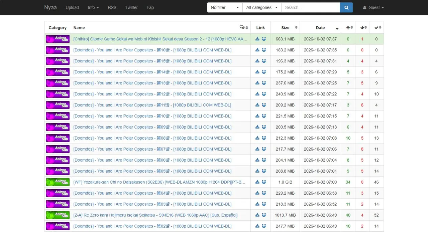This screenshot has height=232, width=428.
Task: Open the RSS feed link
Action: pyautogui.click(x=112, y=7)
